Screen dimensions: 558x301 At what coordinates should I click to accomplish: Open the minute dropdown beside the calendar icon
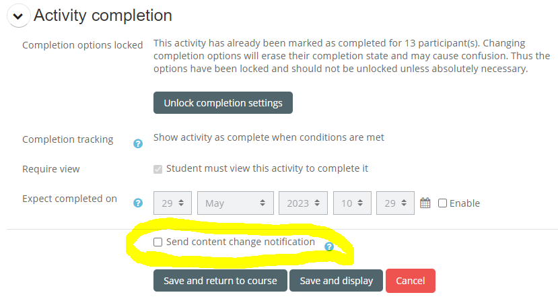pyautogui.click(x=395, y=203)
